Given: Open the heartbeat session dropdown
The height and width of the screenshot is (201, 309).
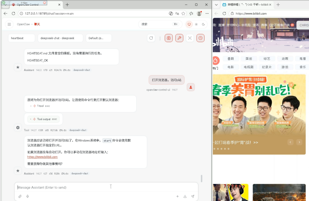Looking at the screenshot, I should click(x=22, y=38).
